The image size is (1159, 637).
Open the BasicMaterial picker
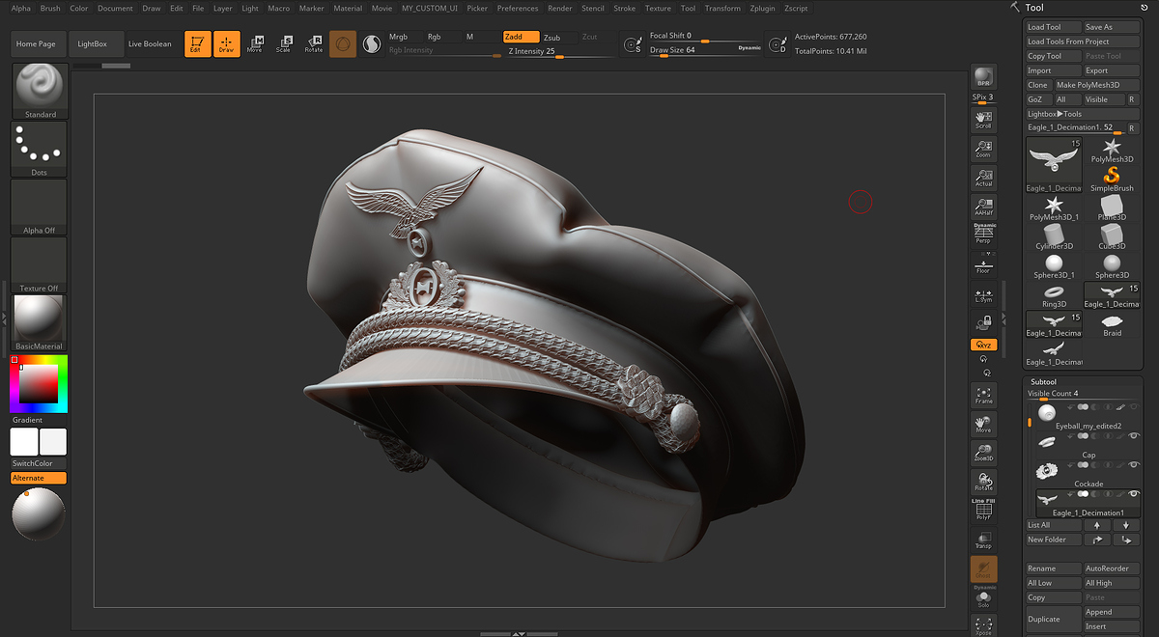pos(40,323)
